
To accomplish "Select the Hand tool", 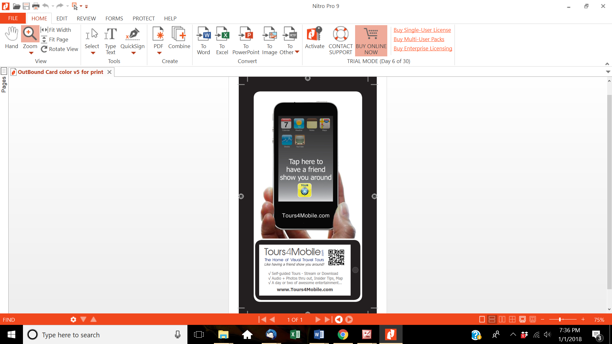I will tap(11, 38).
